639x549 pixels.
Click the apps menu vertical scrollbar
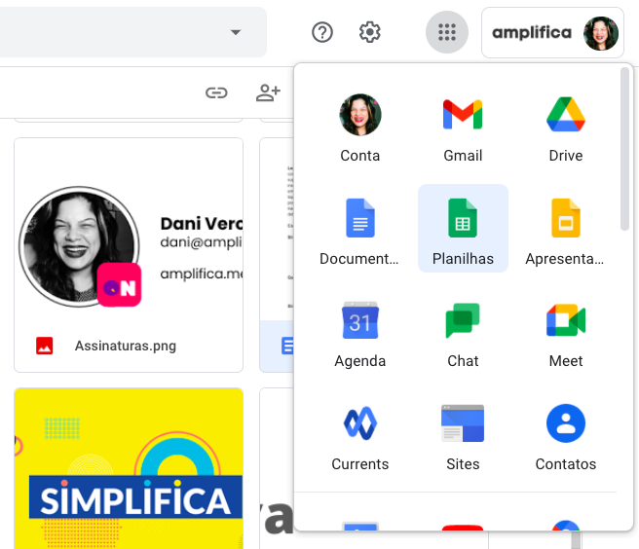pyautogui.click(x=624, y=149)
